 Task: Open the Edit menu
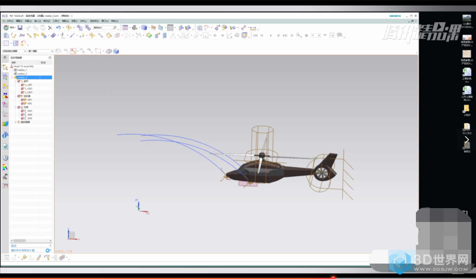coord(19,21)
